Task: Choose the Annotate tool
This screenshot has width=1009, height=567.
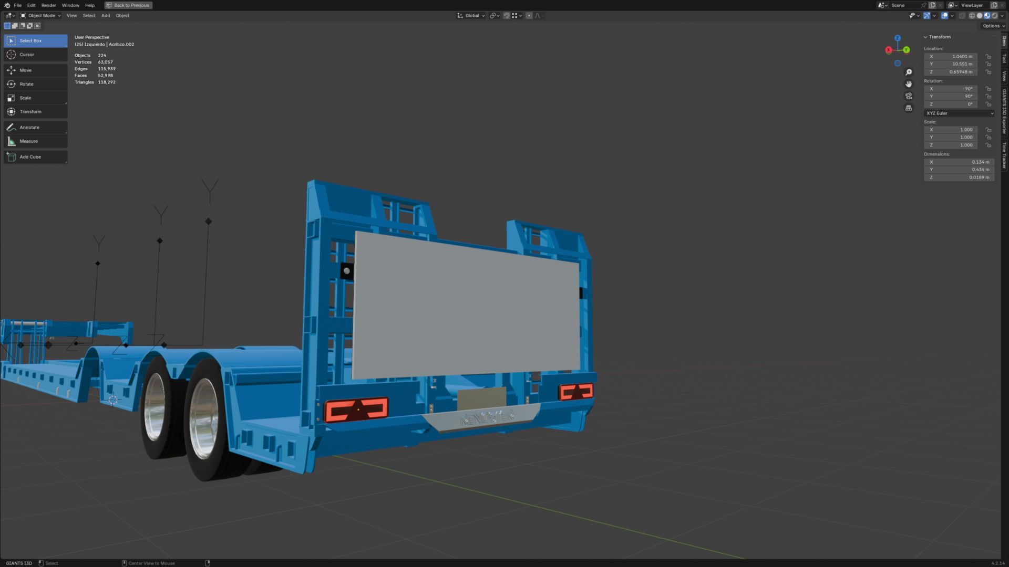Action: tap(35, 128)
